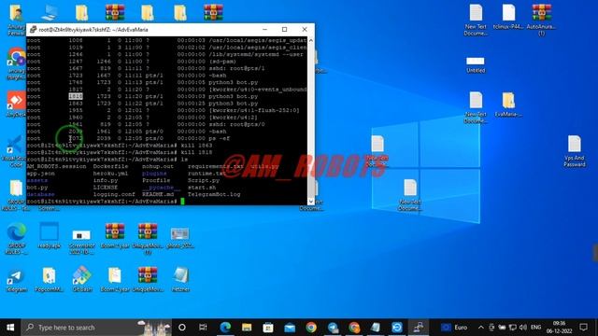Click 'logging.conf' in the terminal listing

pyautogui.click(x=114, y=194)
